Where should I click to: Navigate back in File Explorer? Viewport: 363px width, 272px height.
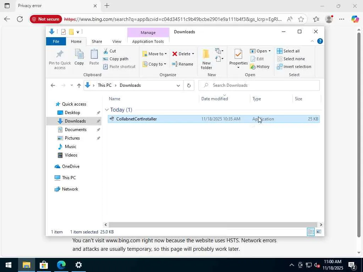click(x=53, y=85)
